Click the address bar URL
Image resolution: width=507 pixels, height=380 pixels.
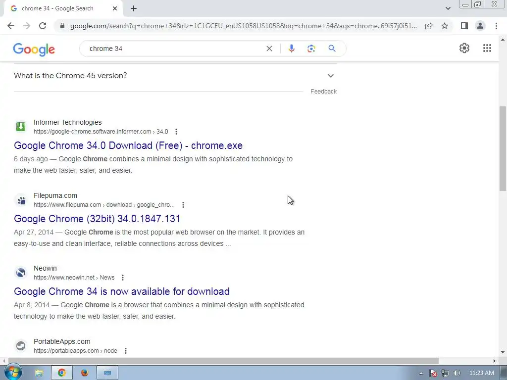click(x=243, y=26)
